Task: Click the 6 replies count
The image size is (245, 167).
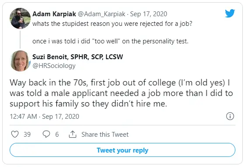Action: (57, 135)
